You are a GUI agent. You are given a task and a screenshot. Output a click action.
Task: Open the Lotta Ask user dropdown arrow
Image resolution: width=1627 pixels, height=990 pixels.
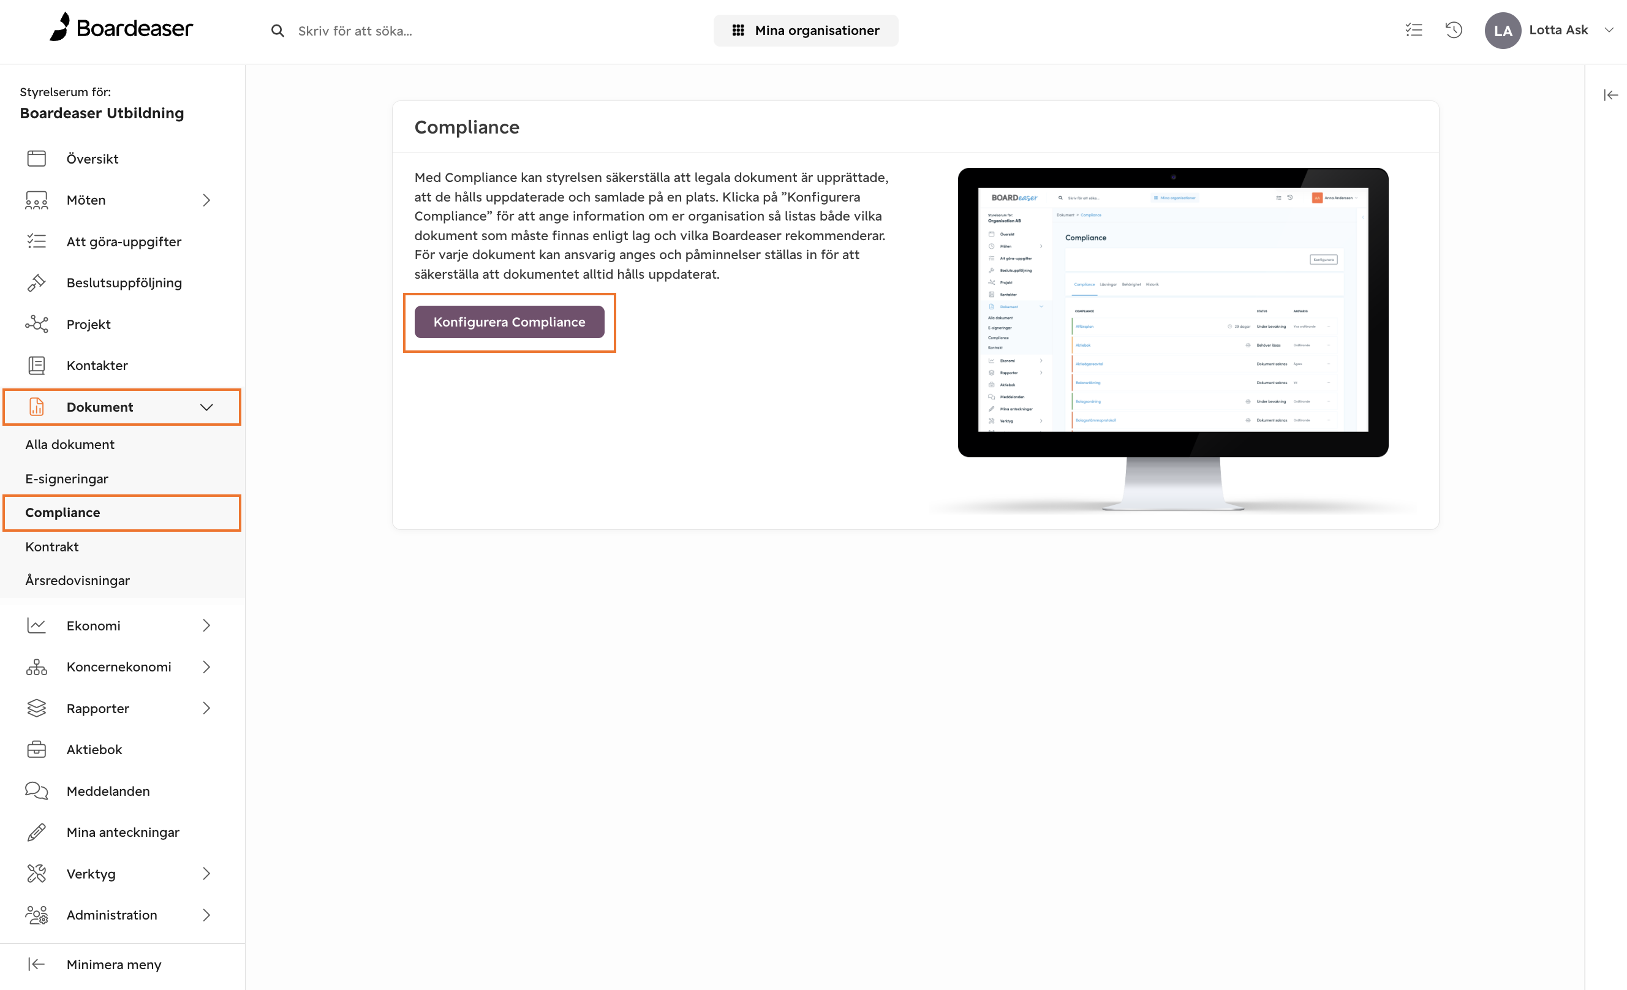coord(1609,31)
